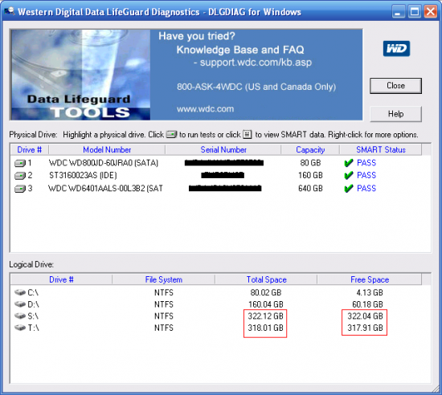The image size is (442, 395).
Task: Click the C:\ logical drive icon
Action: point(20,292)
